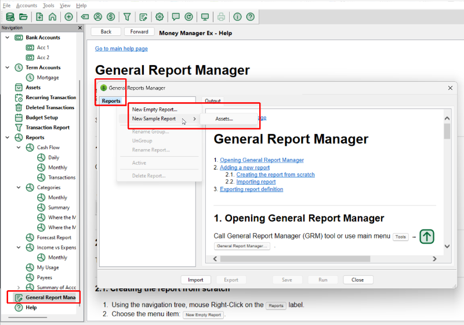Collapse the Categories tree node

click(19, 187)
